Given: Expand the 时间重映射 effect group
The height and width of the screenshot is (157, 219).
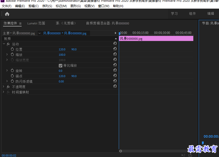Looking at the screenshot, I should pyautogui.click(x=4, y=92).
